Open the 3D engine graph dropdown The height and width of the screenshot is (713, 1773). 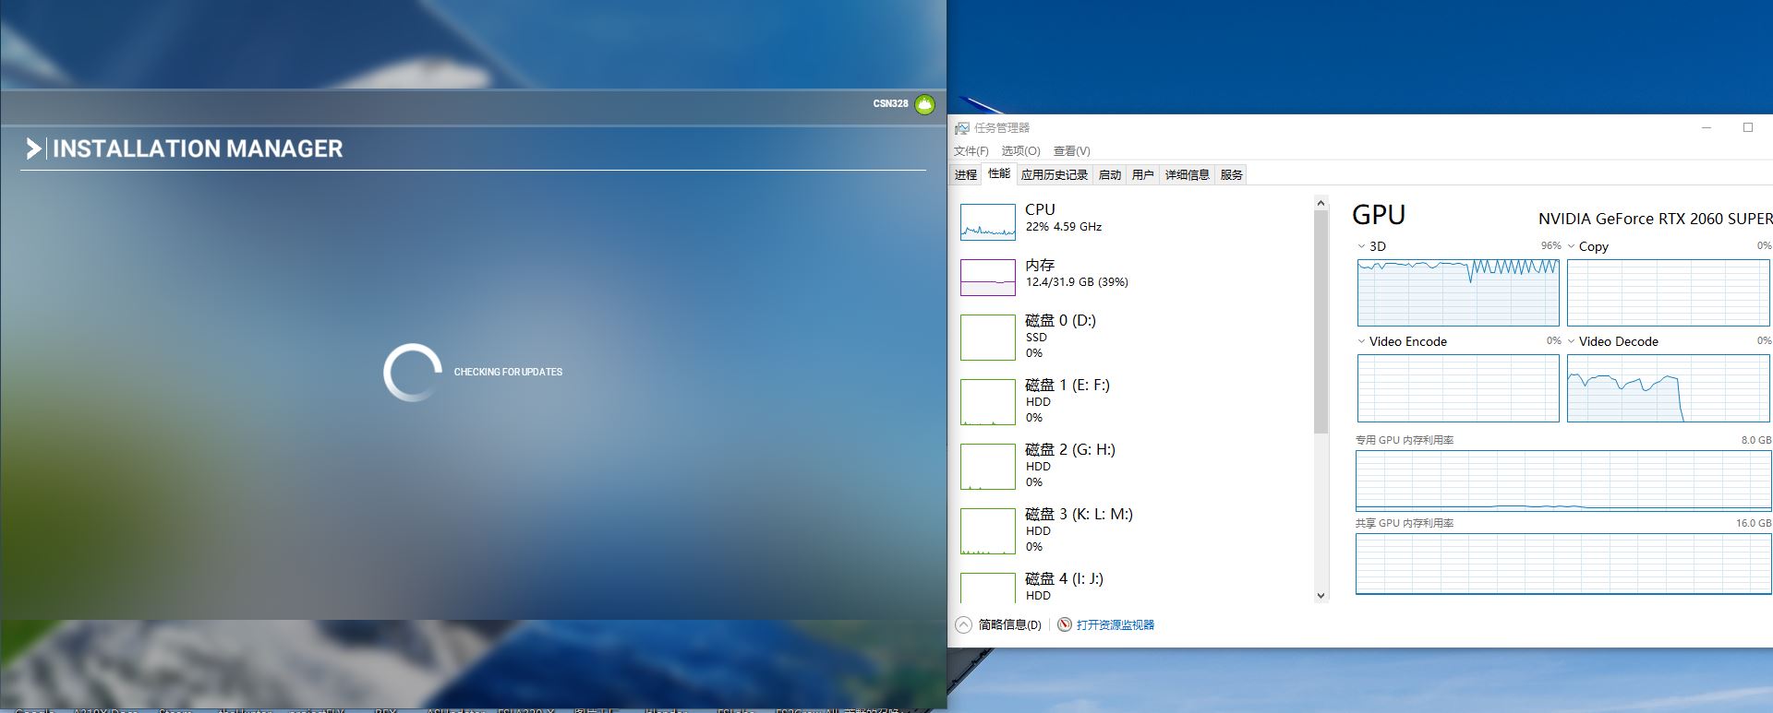[1361, 246]
